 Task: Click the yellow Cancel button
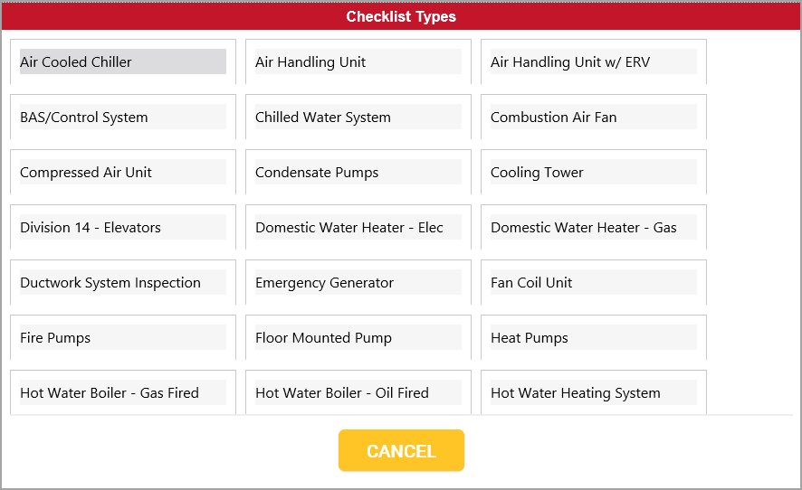[x=401, y=451]
